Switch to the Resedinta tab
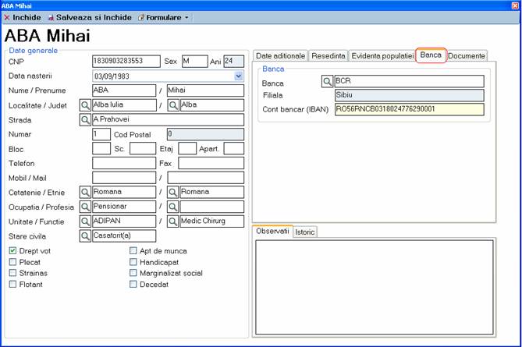 (x=328, y=55)
